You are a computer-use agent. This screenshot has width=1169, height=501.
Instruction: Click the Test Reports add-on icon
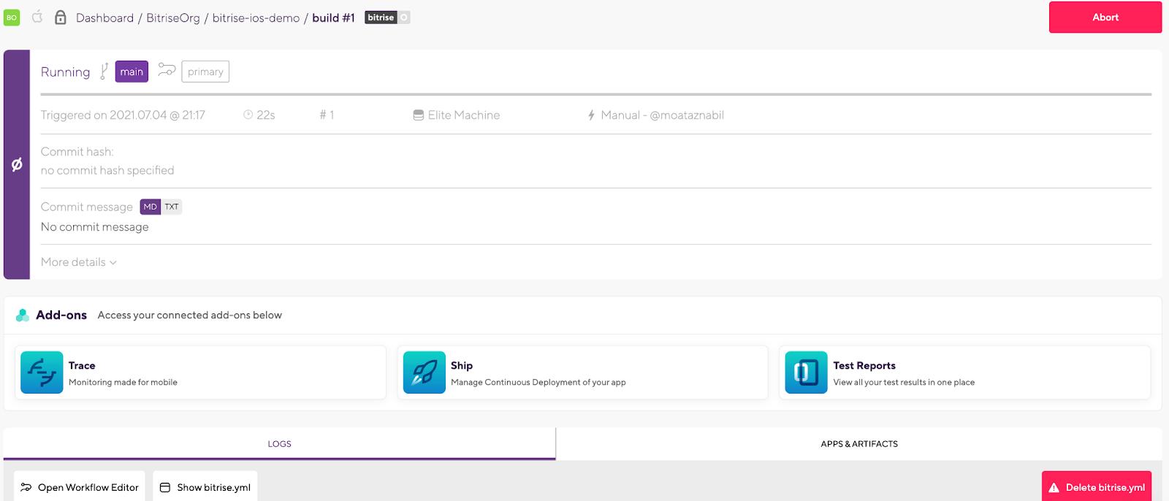(807, 372)
